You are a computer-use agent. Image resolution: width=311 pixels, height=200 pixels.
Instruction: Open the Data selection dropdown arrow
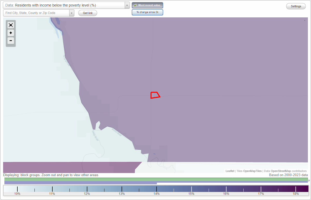(127, 5)
